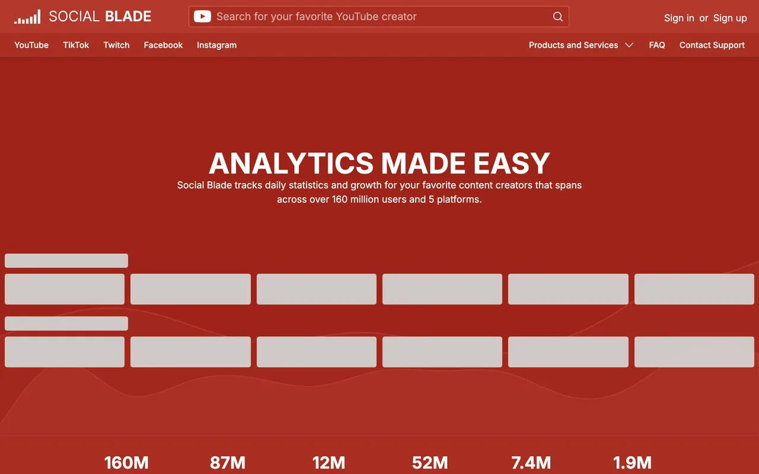
Task: Go to the FAQ page
Action: (x=657, y=45)
